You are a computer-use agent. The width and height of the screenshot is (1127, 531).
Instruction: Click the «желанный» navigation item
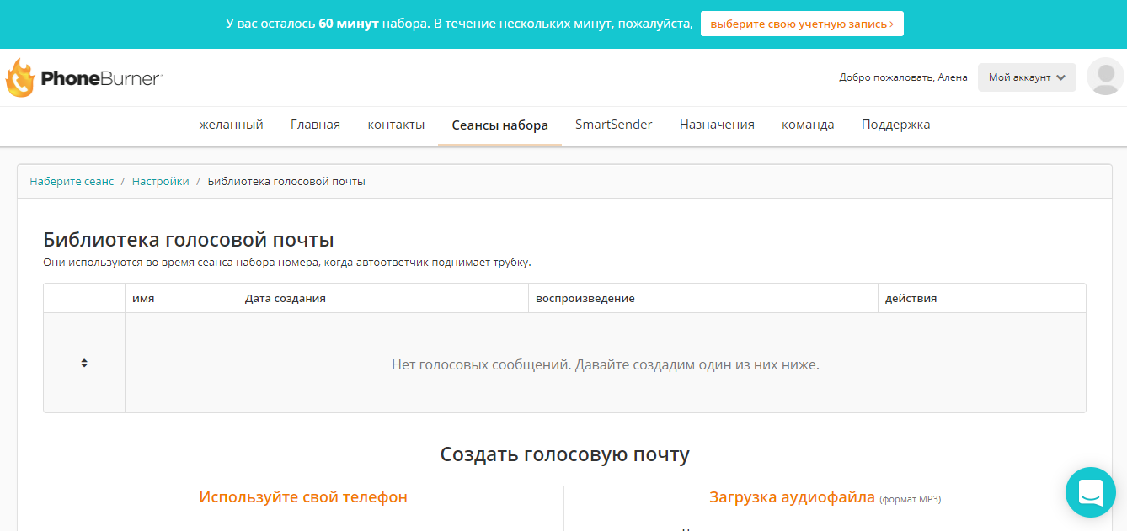pos(230,124)
